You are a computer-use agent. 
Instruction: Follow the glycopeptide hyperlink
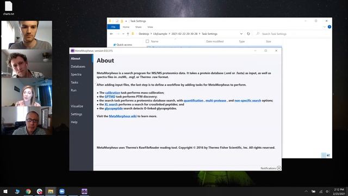coord(114,108)
